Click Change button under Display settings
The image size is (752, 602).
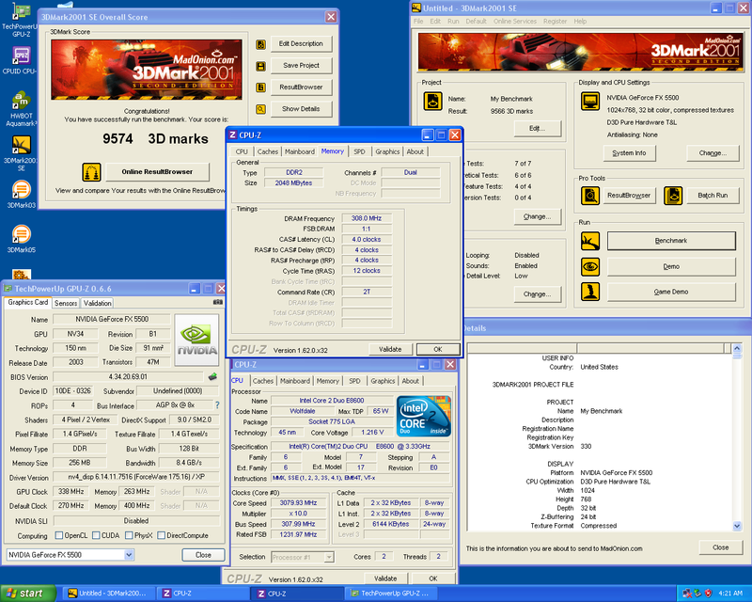[713, 153]
